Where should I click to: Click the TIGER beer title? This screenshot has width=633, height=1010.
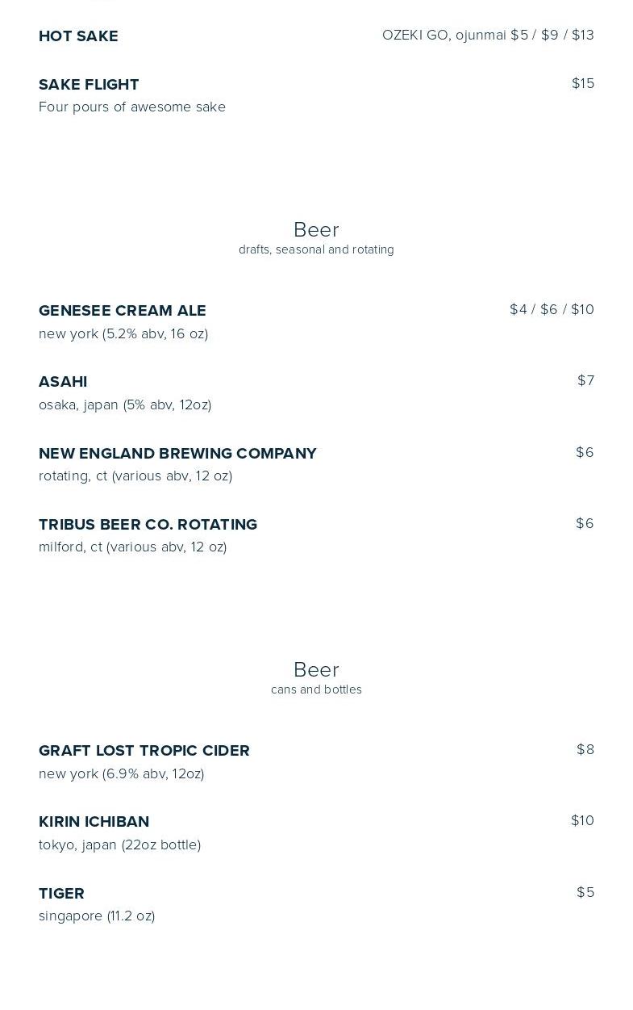[61, 894]
